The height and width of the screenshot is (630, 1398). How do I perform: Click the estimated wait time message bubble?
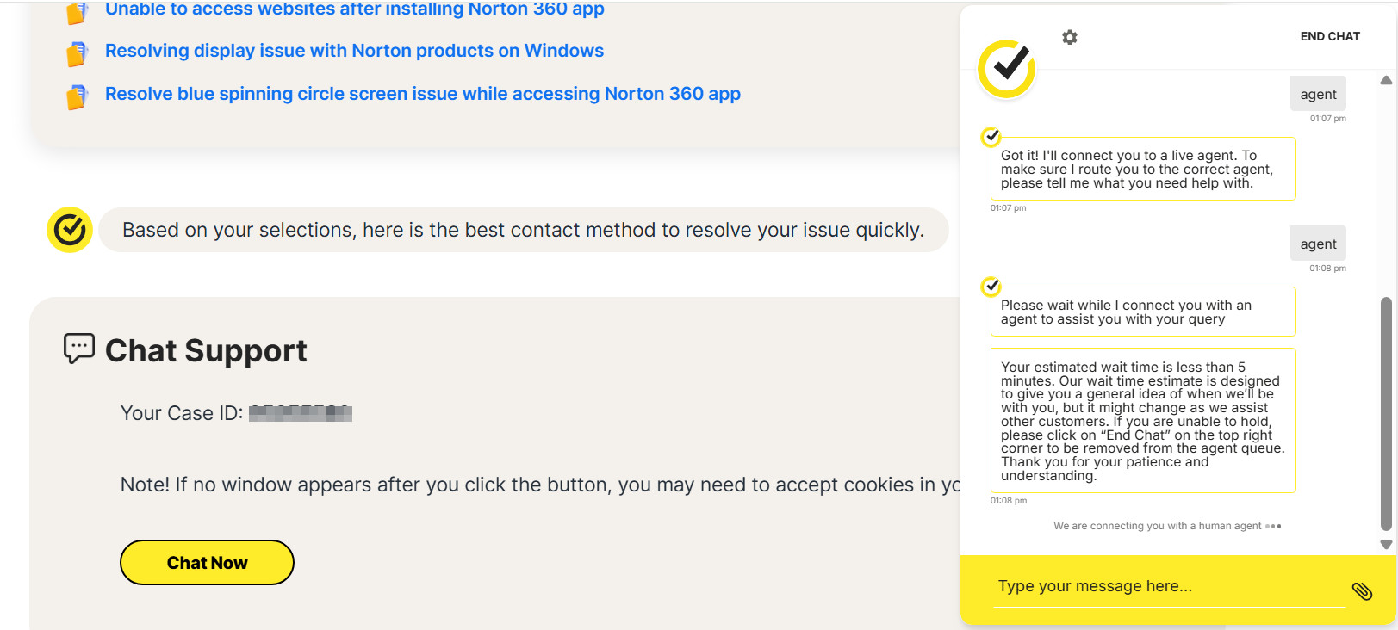1142,421
